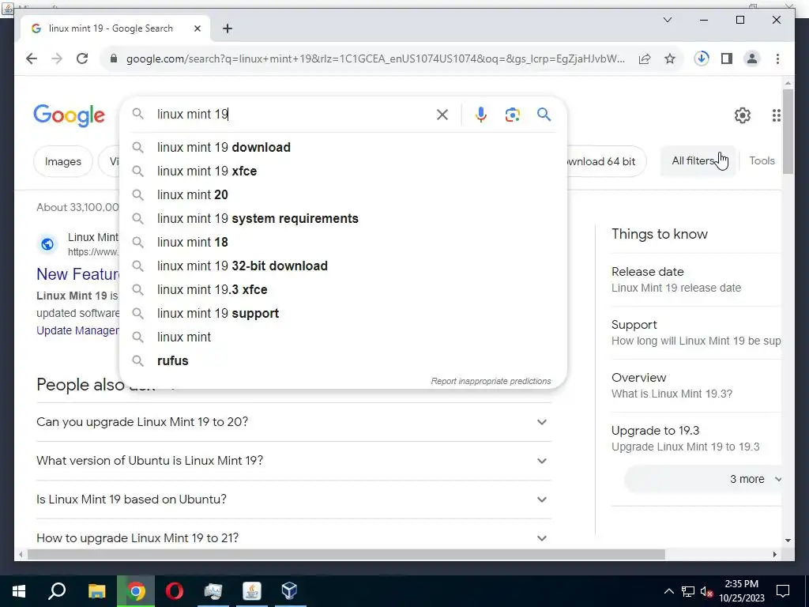Click in the Google search text field
This screenshot has height=607, width=809.
[x=294, y=115]
